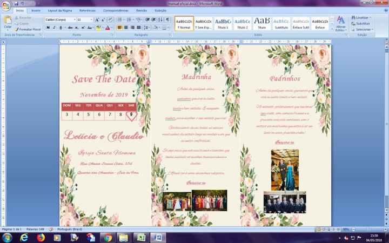Expand the styles gallery (more arrow)
The height and width of the screenshot is (243, 389).
pos(332,29)
